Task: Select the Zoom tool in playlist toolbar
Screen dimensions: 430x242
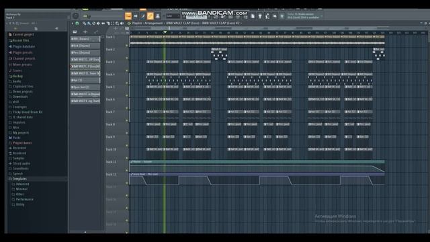Action: click(117, 24)
